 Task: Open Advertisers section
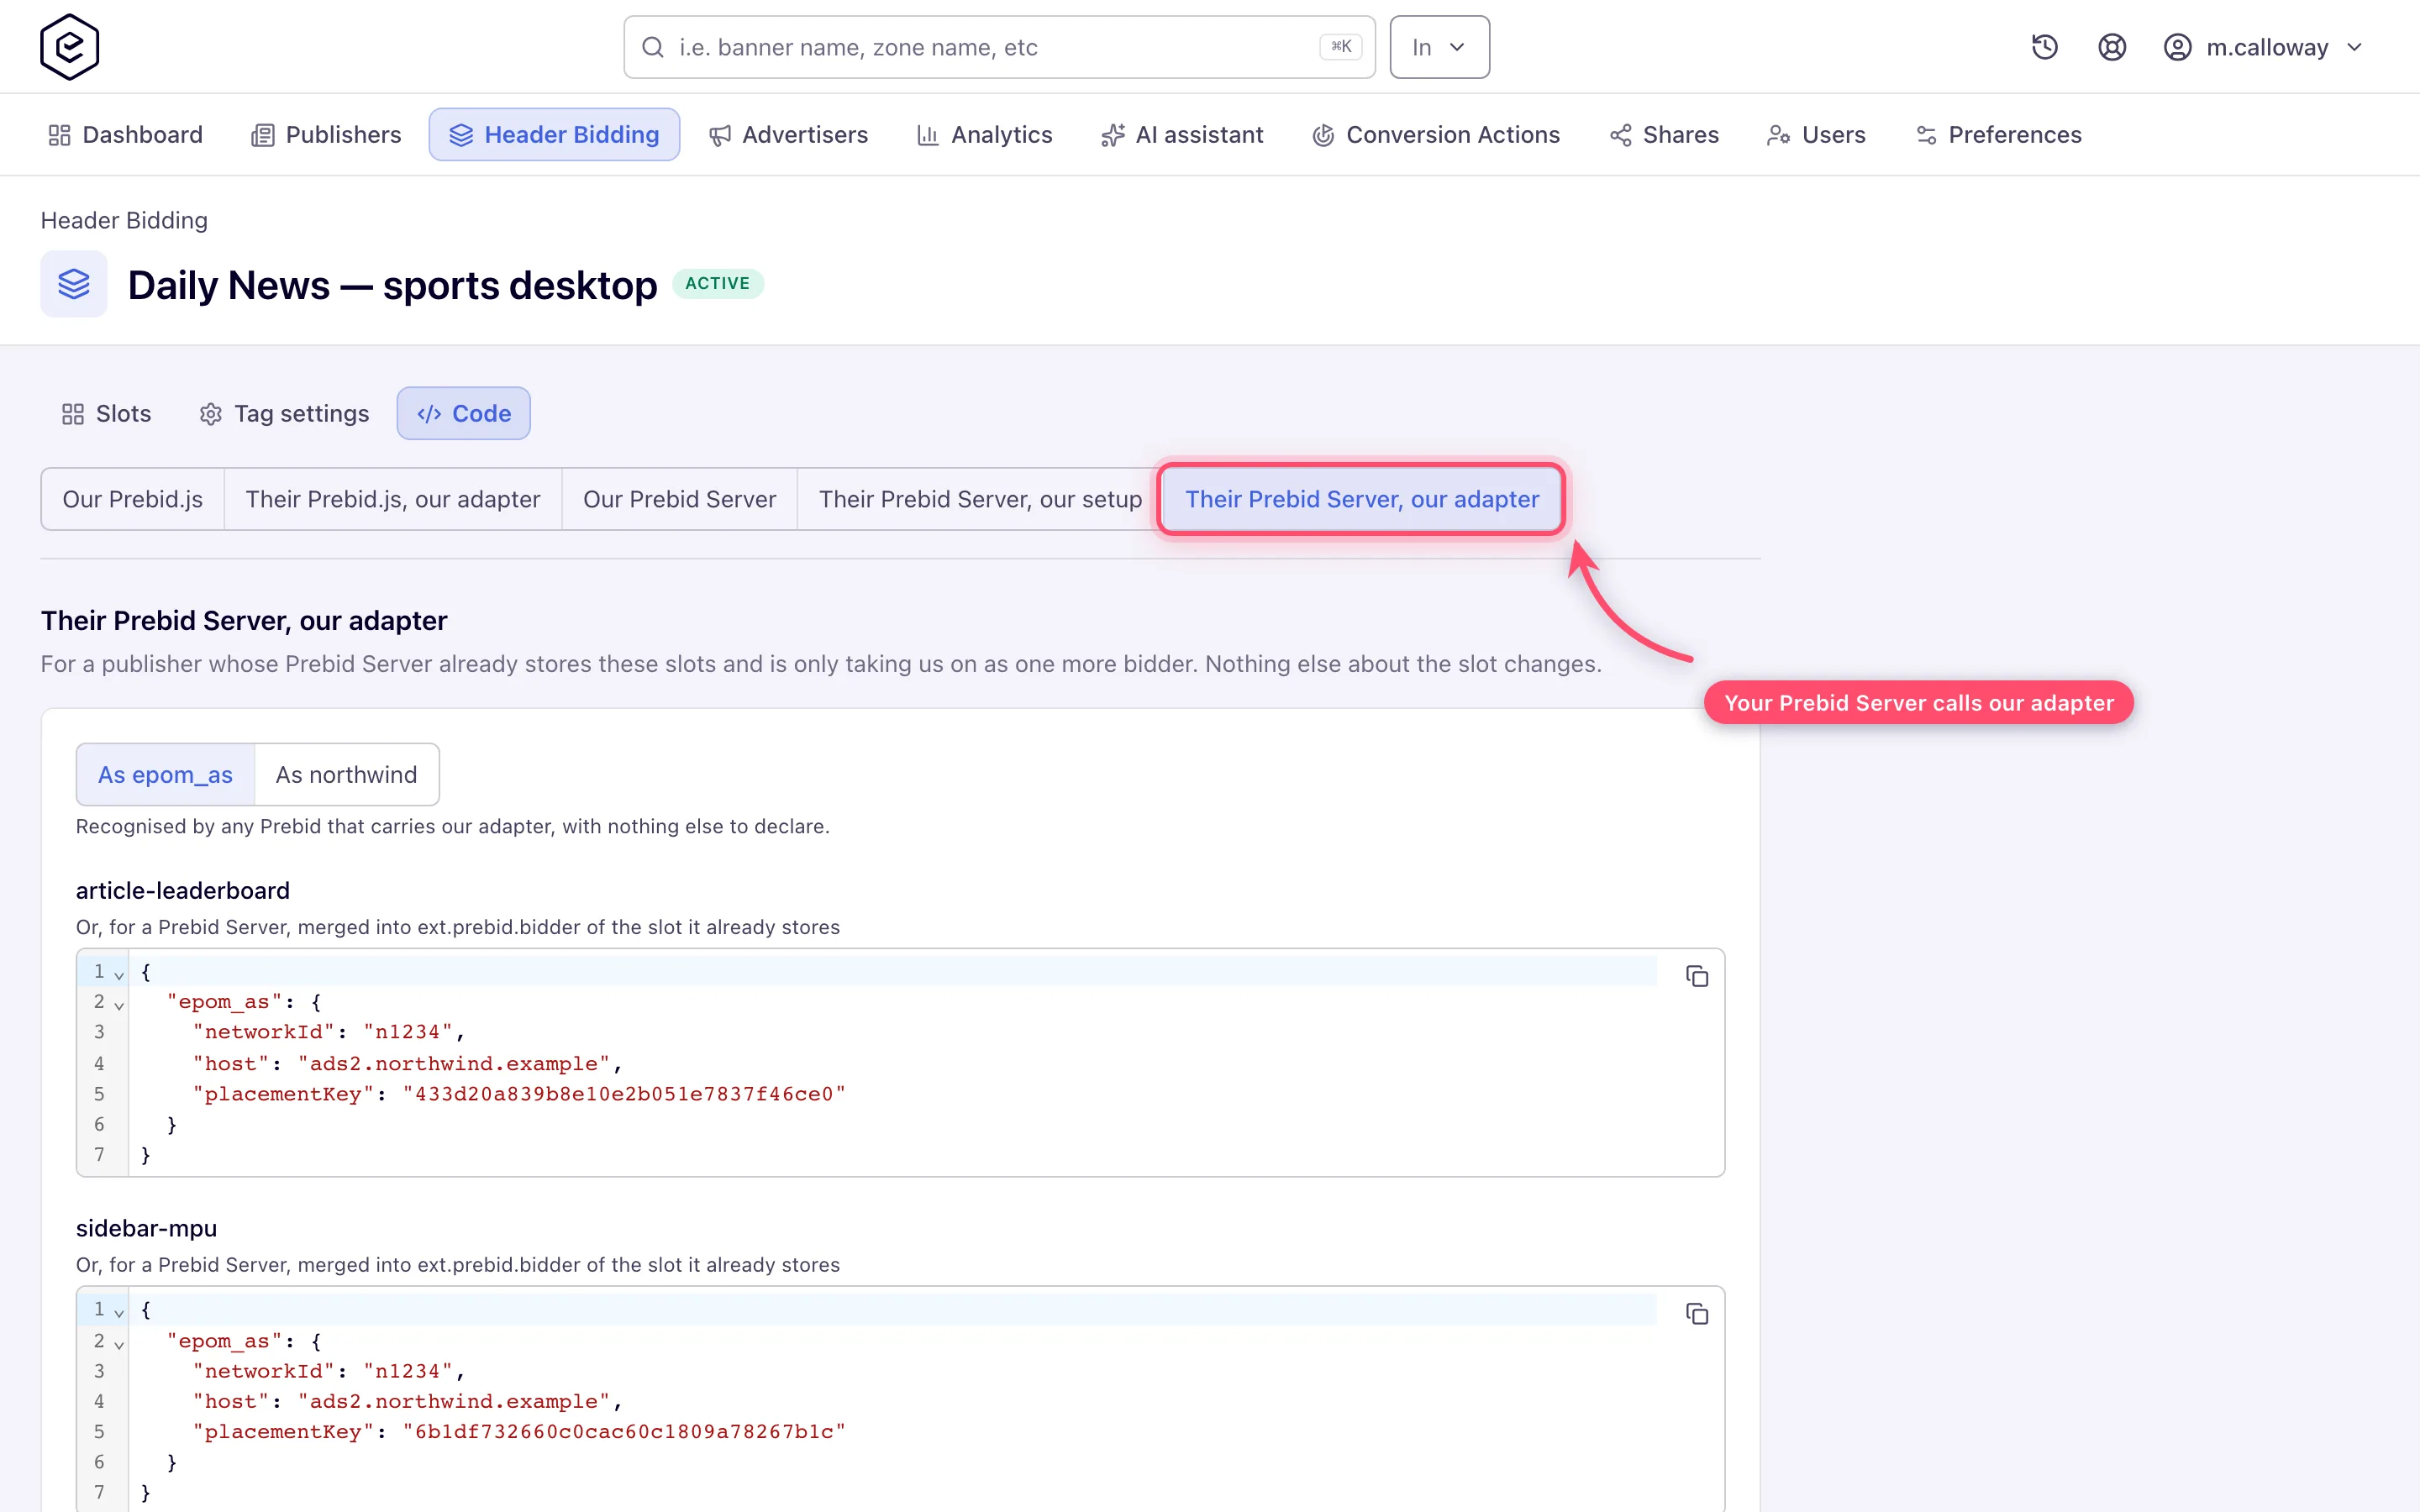pyautogui.click(x=788, y=135)
